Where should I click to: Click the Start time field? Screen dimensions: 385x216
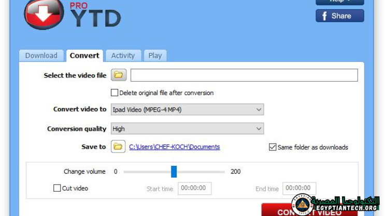(x=194, y=188)
